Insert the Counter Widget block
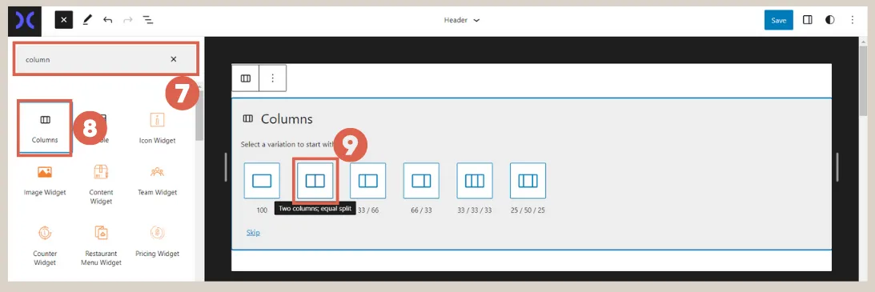Image resolution: width=875 pixels, height=292 pixels. 45,246
